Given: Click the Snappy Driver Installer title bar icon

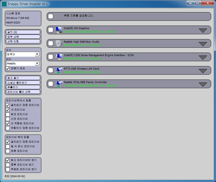Looking at the screenshot, I should point(4,4).
